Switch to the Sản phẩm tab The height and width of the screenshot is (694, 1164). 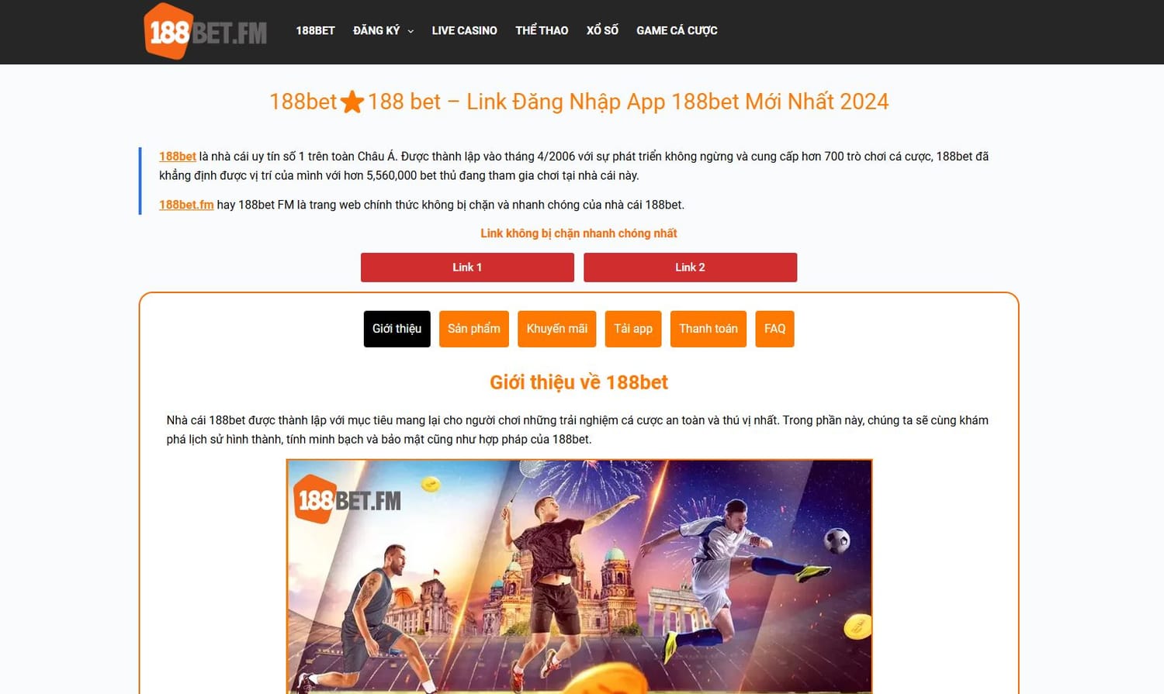[474, 329]
